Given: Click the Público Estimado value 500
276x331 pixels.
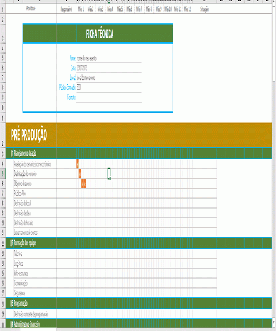Looking at the screenshot, I should click(x=109, y=87).
